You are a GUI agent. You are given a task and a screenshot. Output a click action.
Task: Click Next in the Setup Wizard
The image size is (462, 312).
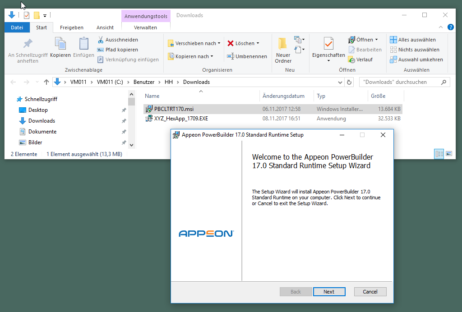tap(329, 292)
